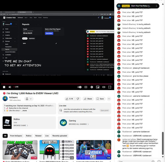The height and width of the screenshot is (162, 165).
Task: Select From ItsGayerz filter chip
Action: 16,136
